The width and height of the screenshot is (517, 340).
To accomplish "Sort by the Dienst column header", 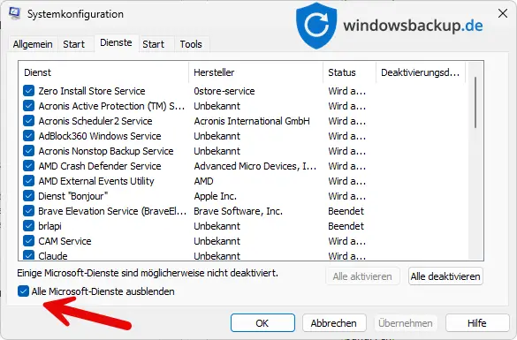I will tap(104, 72).
